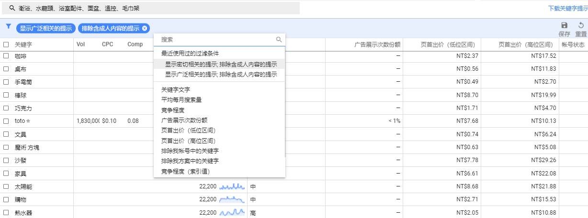The width and height of the screenshot is (588, 218).
Task: Click the 保存 save icon
Action: 564,25
